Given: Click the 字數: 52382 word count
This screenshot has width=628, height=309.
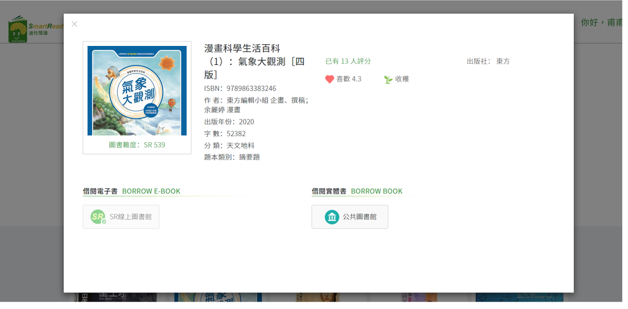Looking at the screenshot, I should [x=224, y=134].
